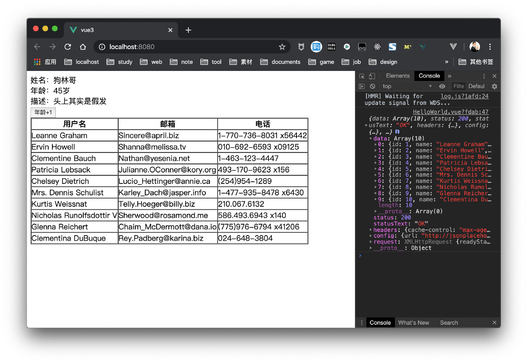Reload the page

click(68, 47)
